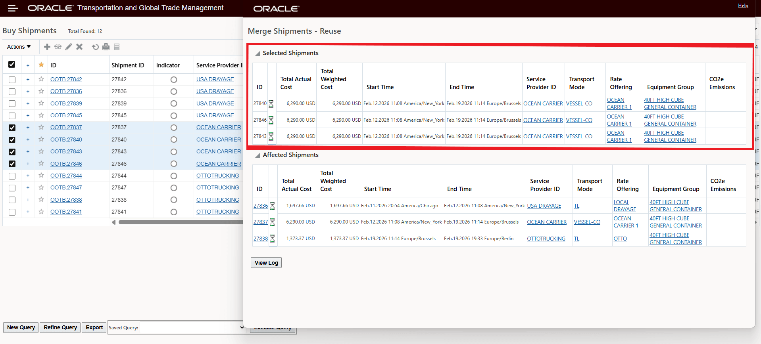Click the Refresh toolbar icon
Viewport: 761px width, 344px height.
[x=95, y=47]
